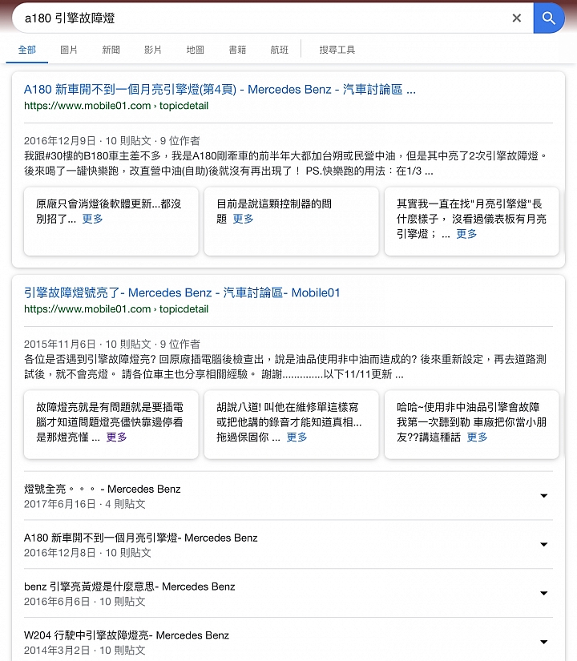Click the '2016年12月9日 · 10 則貼文 · 9 位作者' line
Image resolution: width=577 pixels, height=661 pixels.
111,141
